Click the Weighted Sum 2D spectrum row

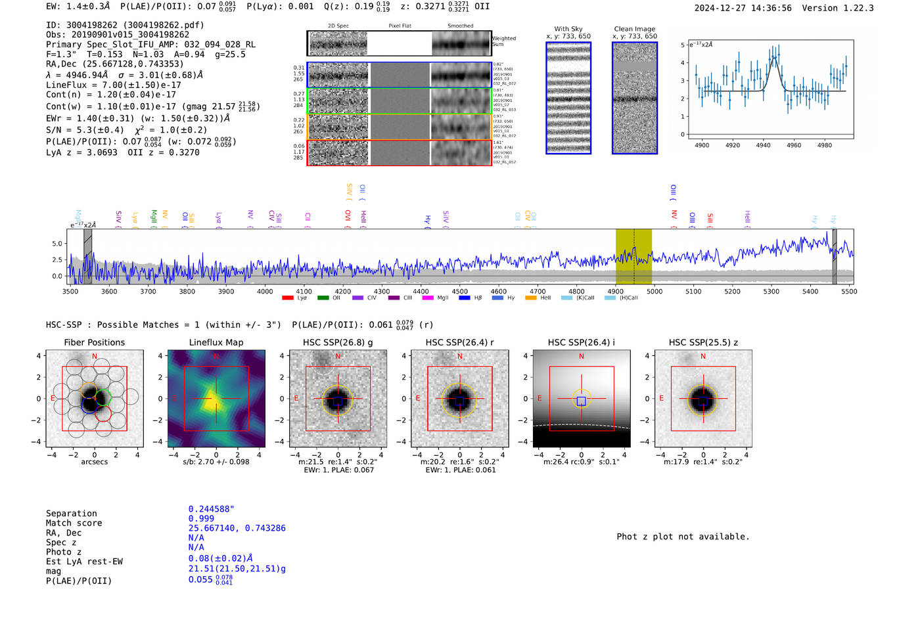coord(400,43)
